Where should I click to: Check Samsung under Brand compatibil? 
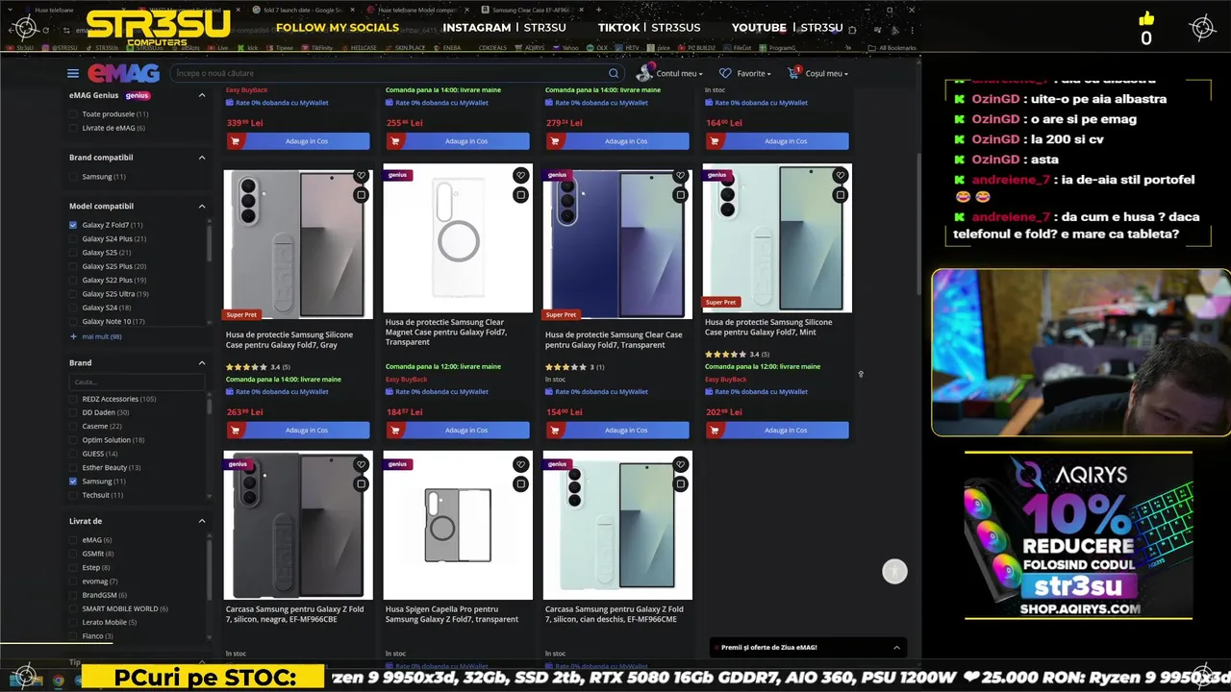(73, 177)
